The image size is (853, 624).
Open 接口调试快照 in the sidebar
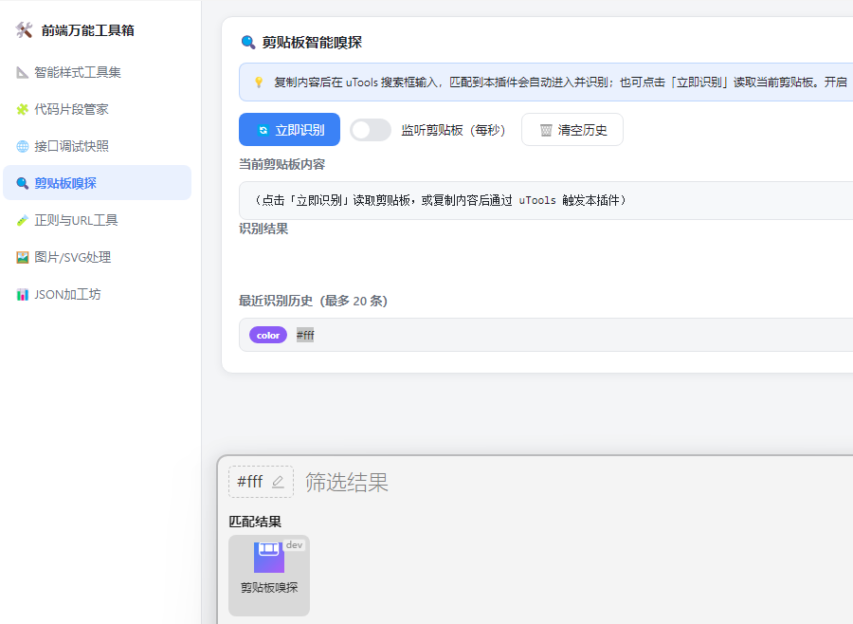point(97,146)
